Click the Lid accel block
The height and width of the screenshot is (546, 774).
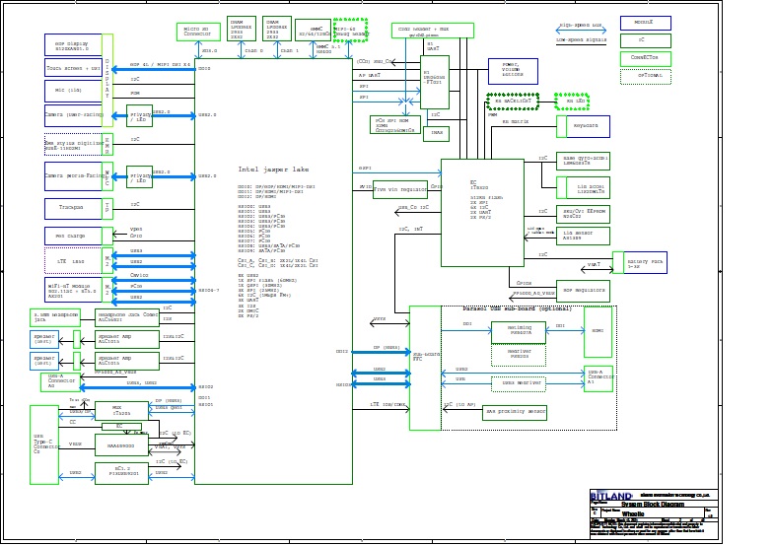tap(583, 187)
